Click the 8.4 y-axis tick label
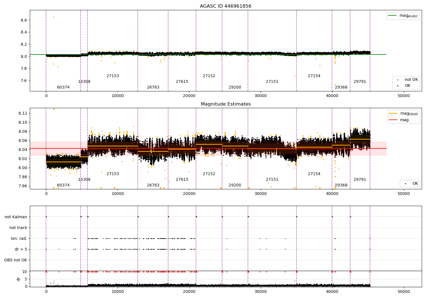 [24, 32]
